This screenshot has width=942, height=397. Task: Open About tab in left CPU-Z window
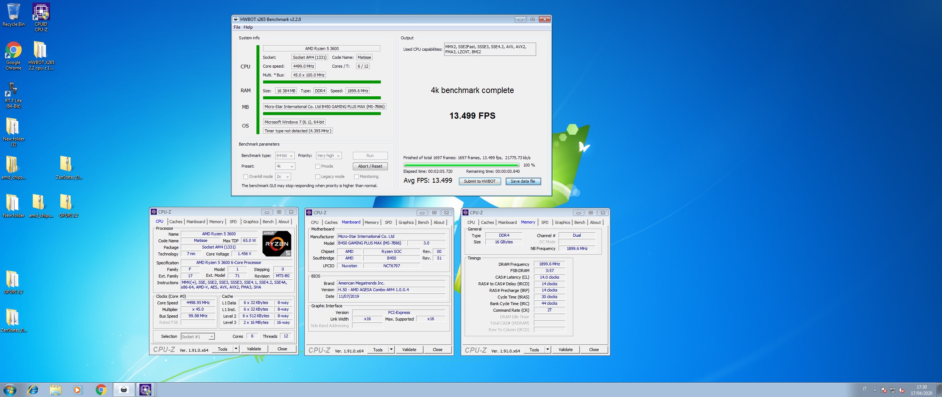tap(284, 222)
